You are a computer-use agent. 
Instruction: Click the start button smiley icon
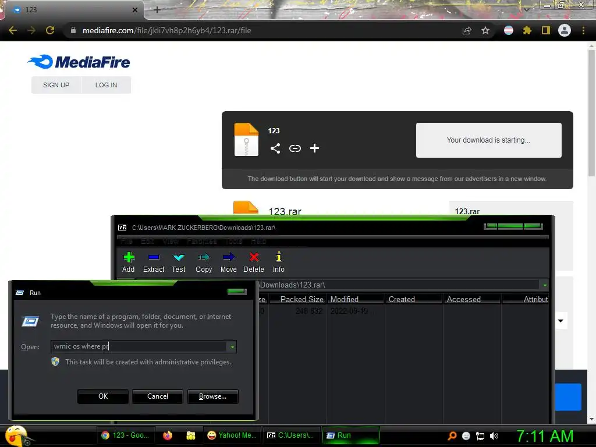(17, 436)
